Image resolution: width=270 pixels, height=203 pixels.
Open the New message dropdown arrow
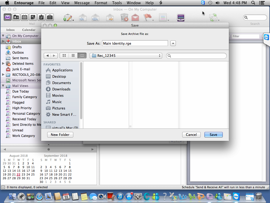73,20
